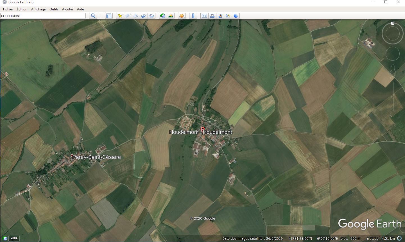405x242 pixels.
Task: Click the zoom slider handle
Action: (x=393, y=96)
